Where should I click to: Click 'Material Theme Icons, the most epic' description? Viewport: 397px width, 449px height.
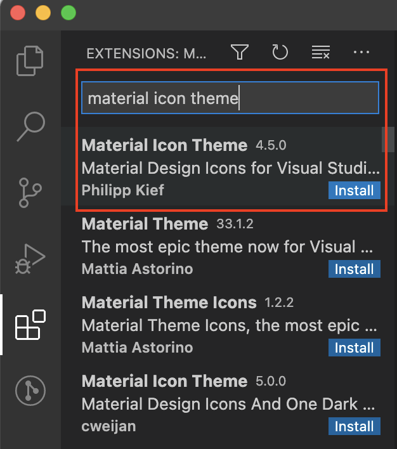click(229, 325)
